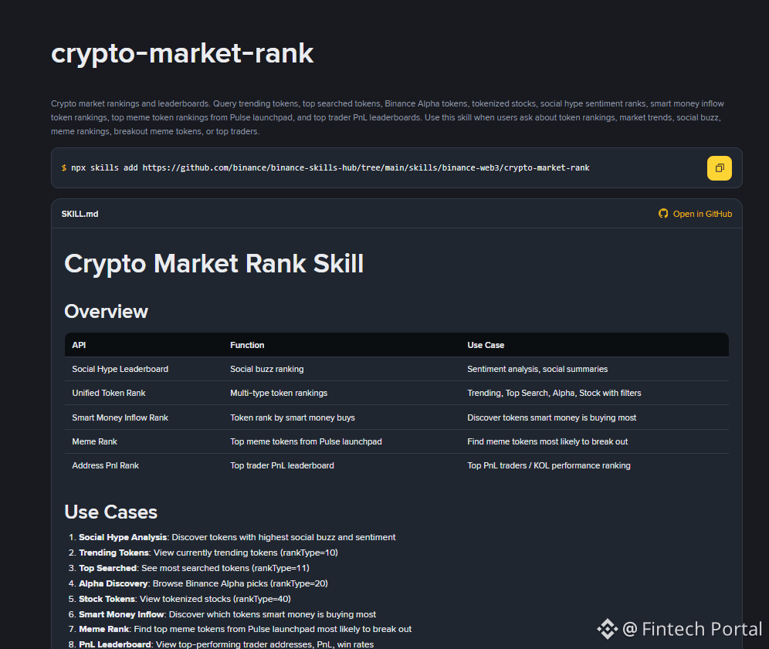This screenshot has width=769, height=649.
Task: Click the API column header
Action: [79, 345]
